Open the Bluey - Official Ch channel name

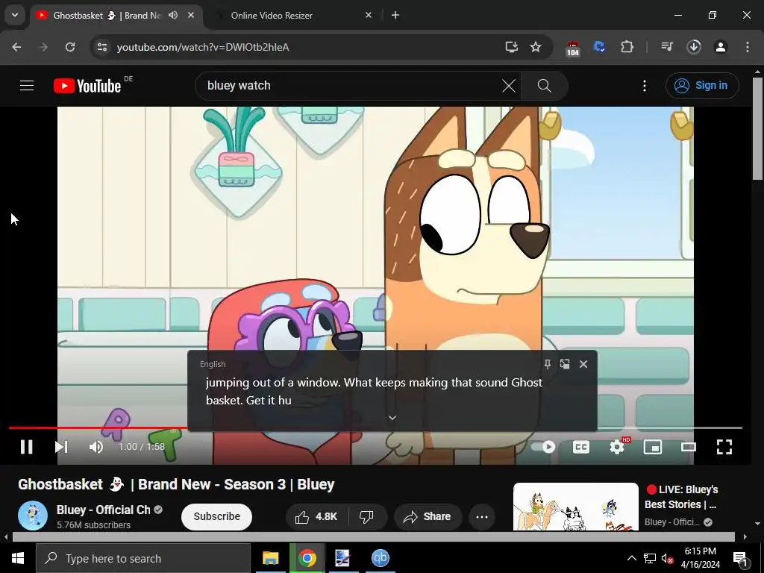pyautogui.click(x=103, y=510)
